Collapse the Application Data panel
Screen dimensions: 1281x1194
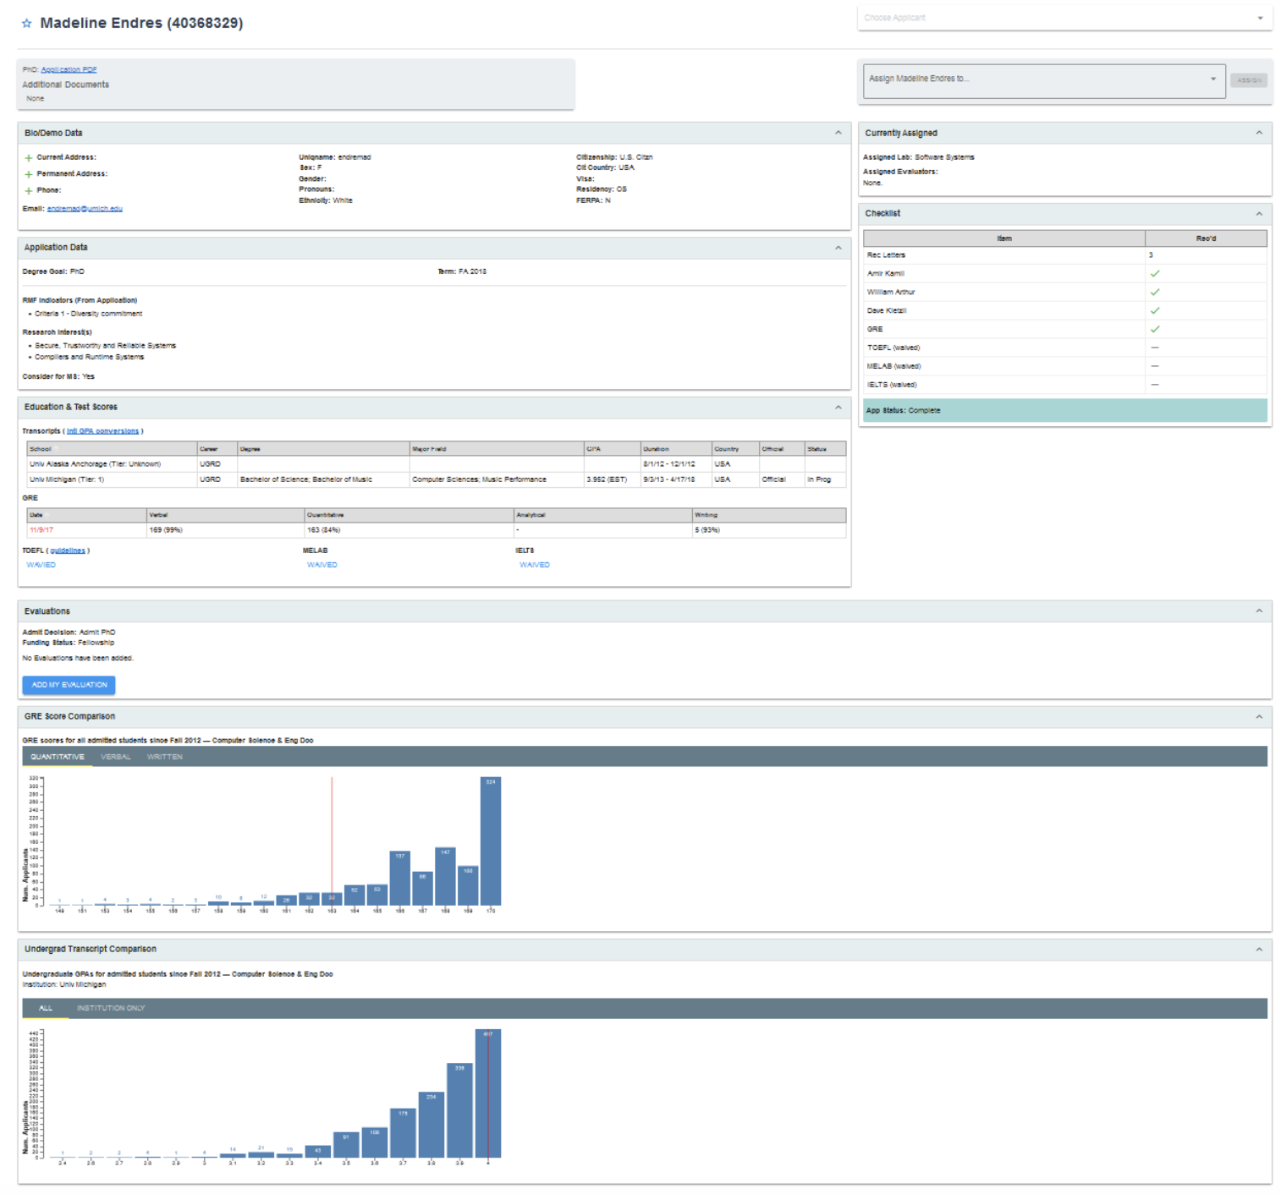click(x=838, y=248)
